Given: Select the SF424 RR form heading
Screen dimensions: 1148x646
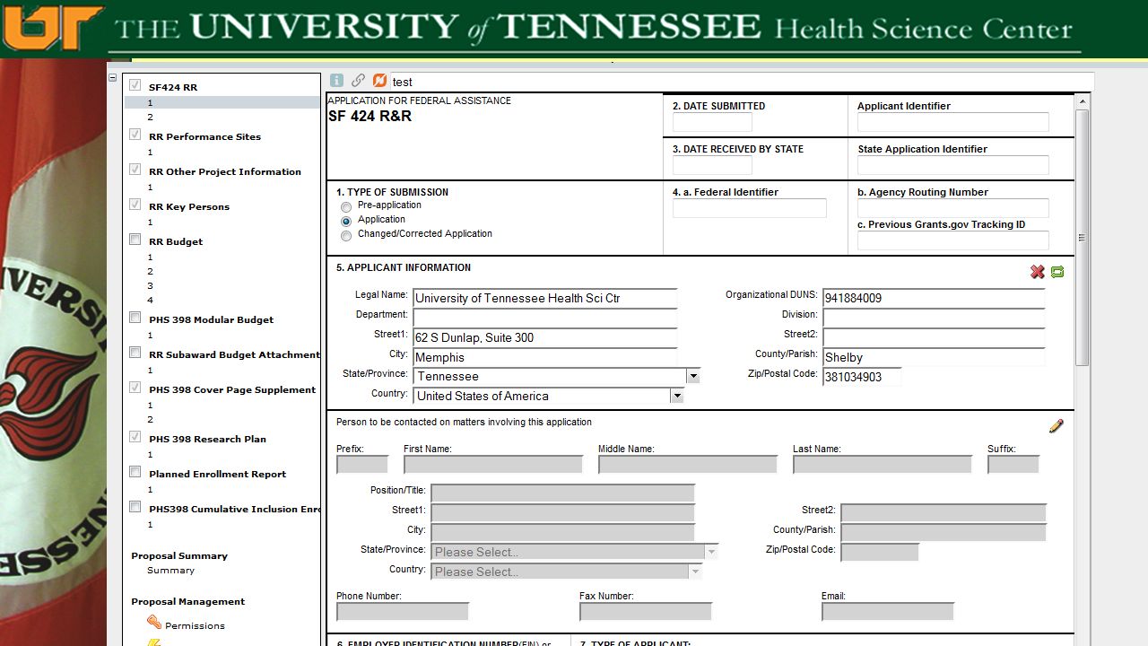Looking at the screenshot, I should (x=173, y=87).
